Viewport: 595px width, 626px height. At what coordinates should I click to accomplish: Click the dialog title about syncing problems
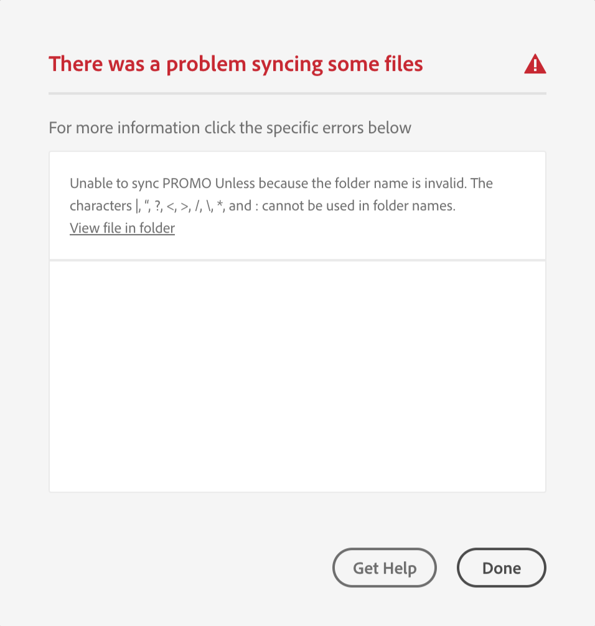235,63
